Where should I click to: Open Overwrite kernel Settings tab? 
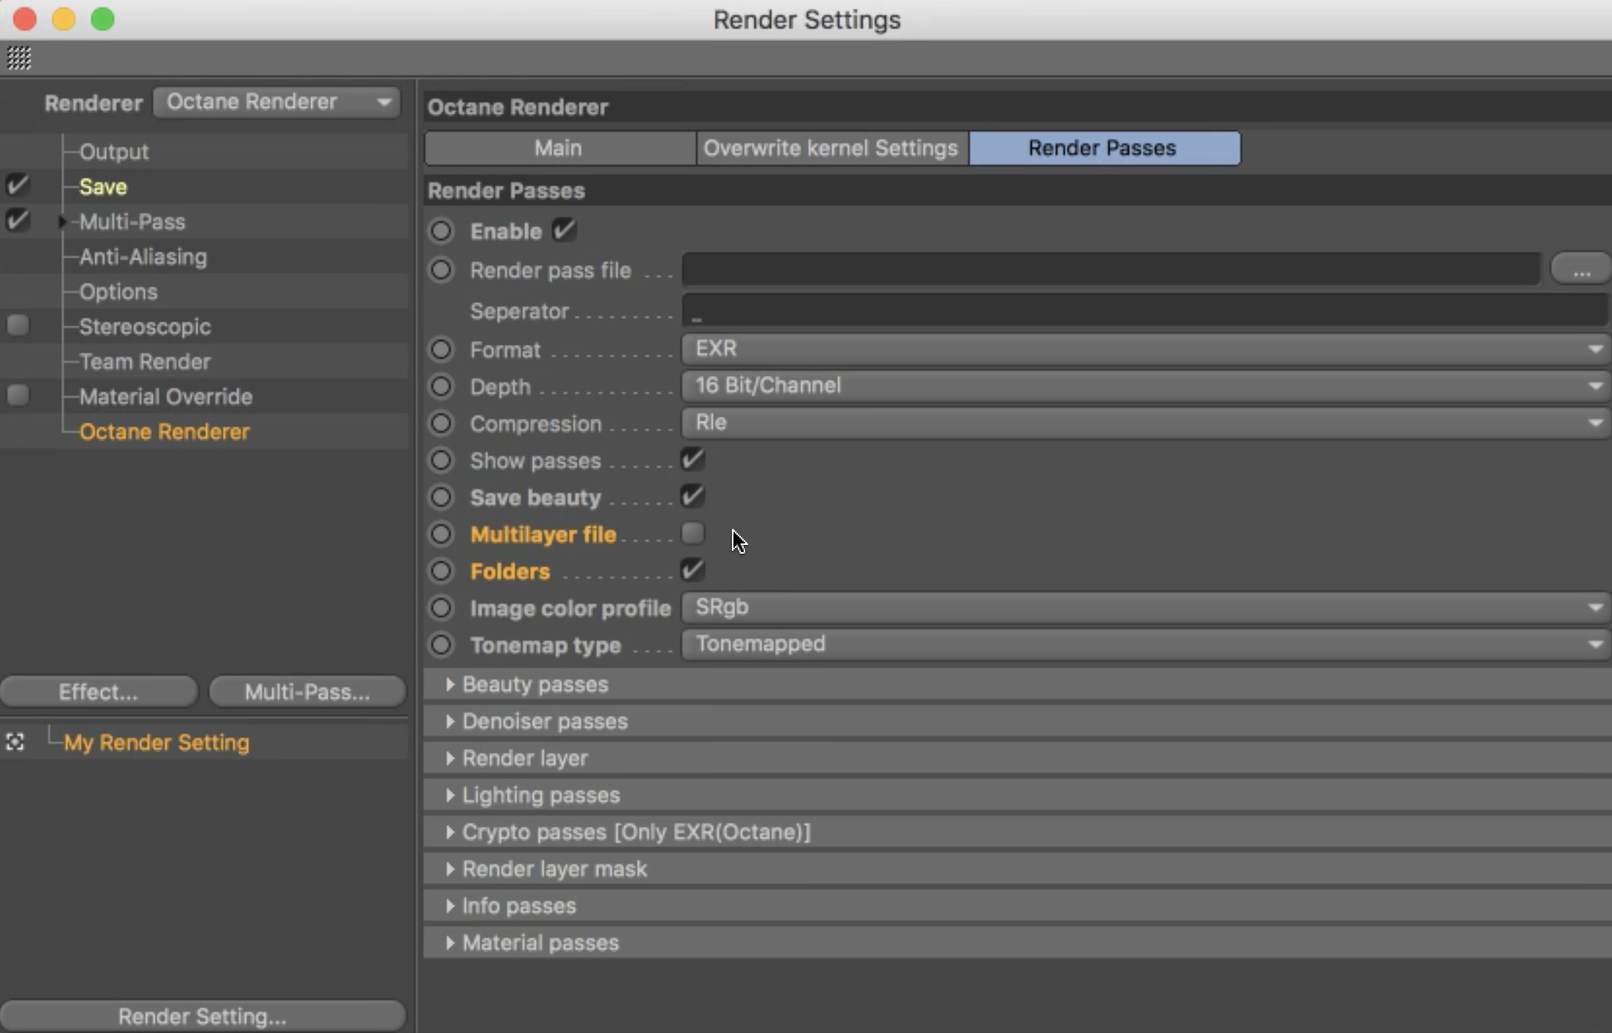pos(831,148)
